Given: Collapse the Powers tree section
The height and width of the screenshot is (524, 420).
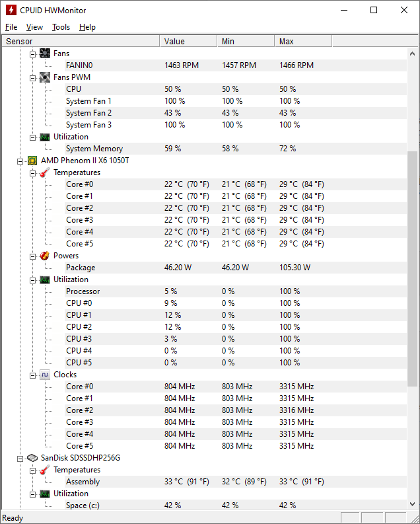Looking at the screenshot, I should (32, 256).
